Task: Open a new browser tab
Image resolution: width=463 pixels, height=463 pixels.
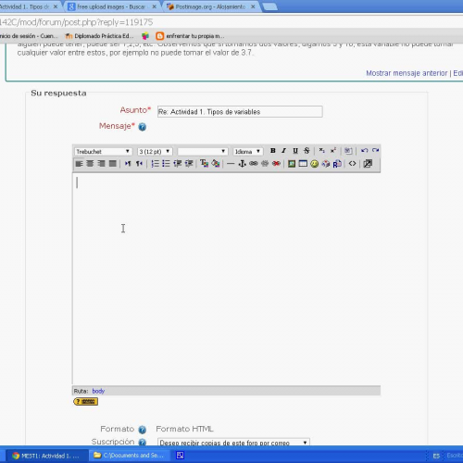Action: pyautogui.click(x=269, y=7)
